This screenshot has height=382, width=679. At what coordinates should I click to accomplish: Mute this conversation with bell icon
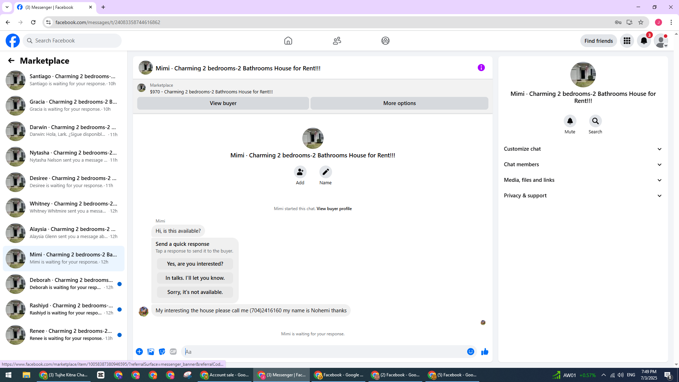[570, 121]
